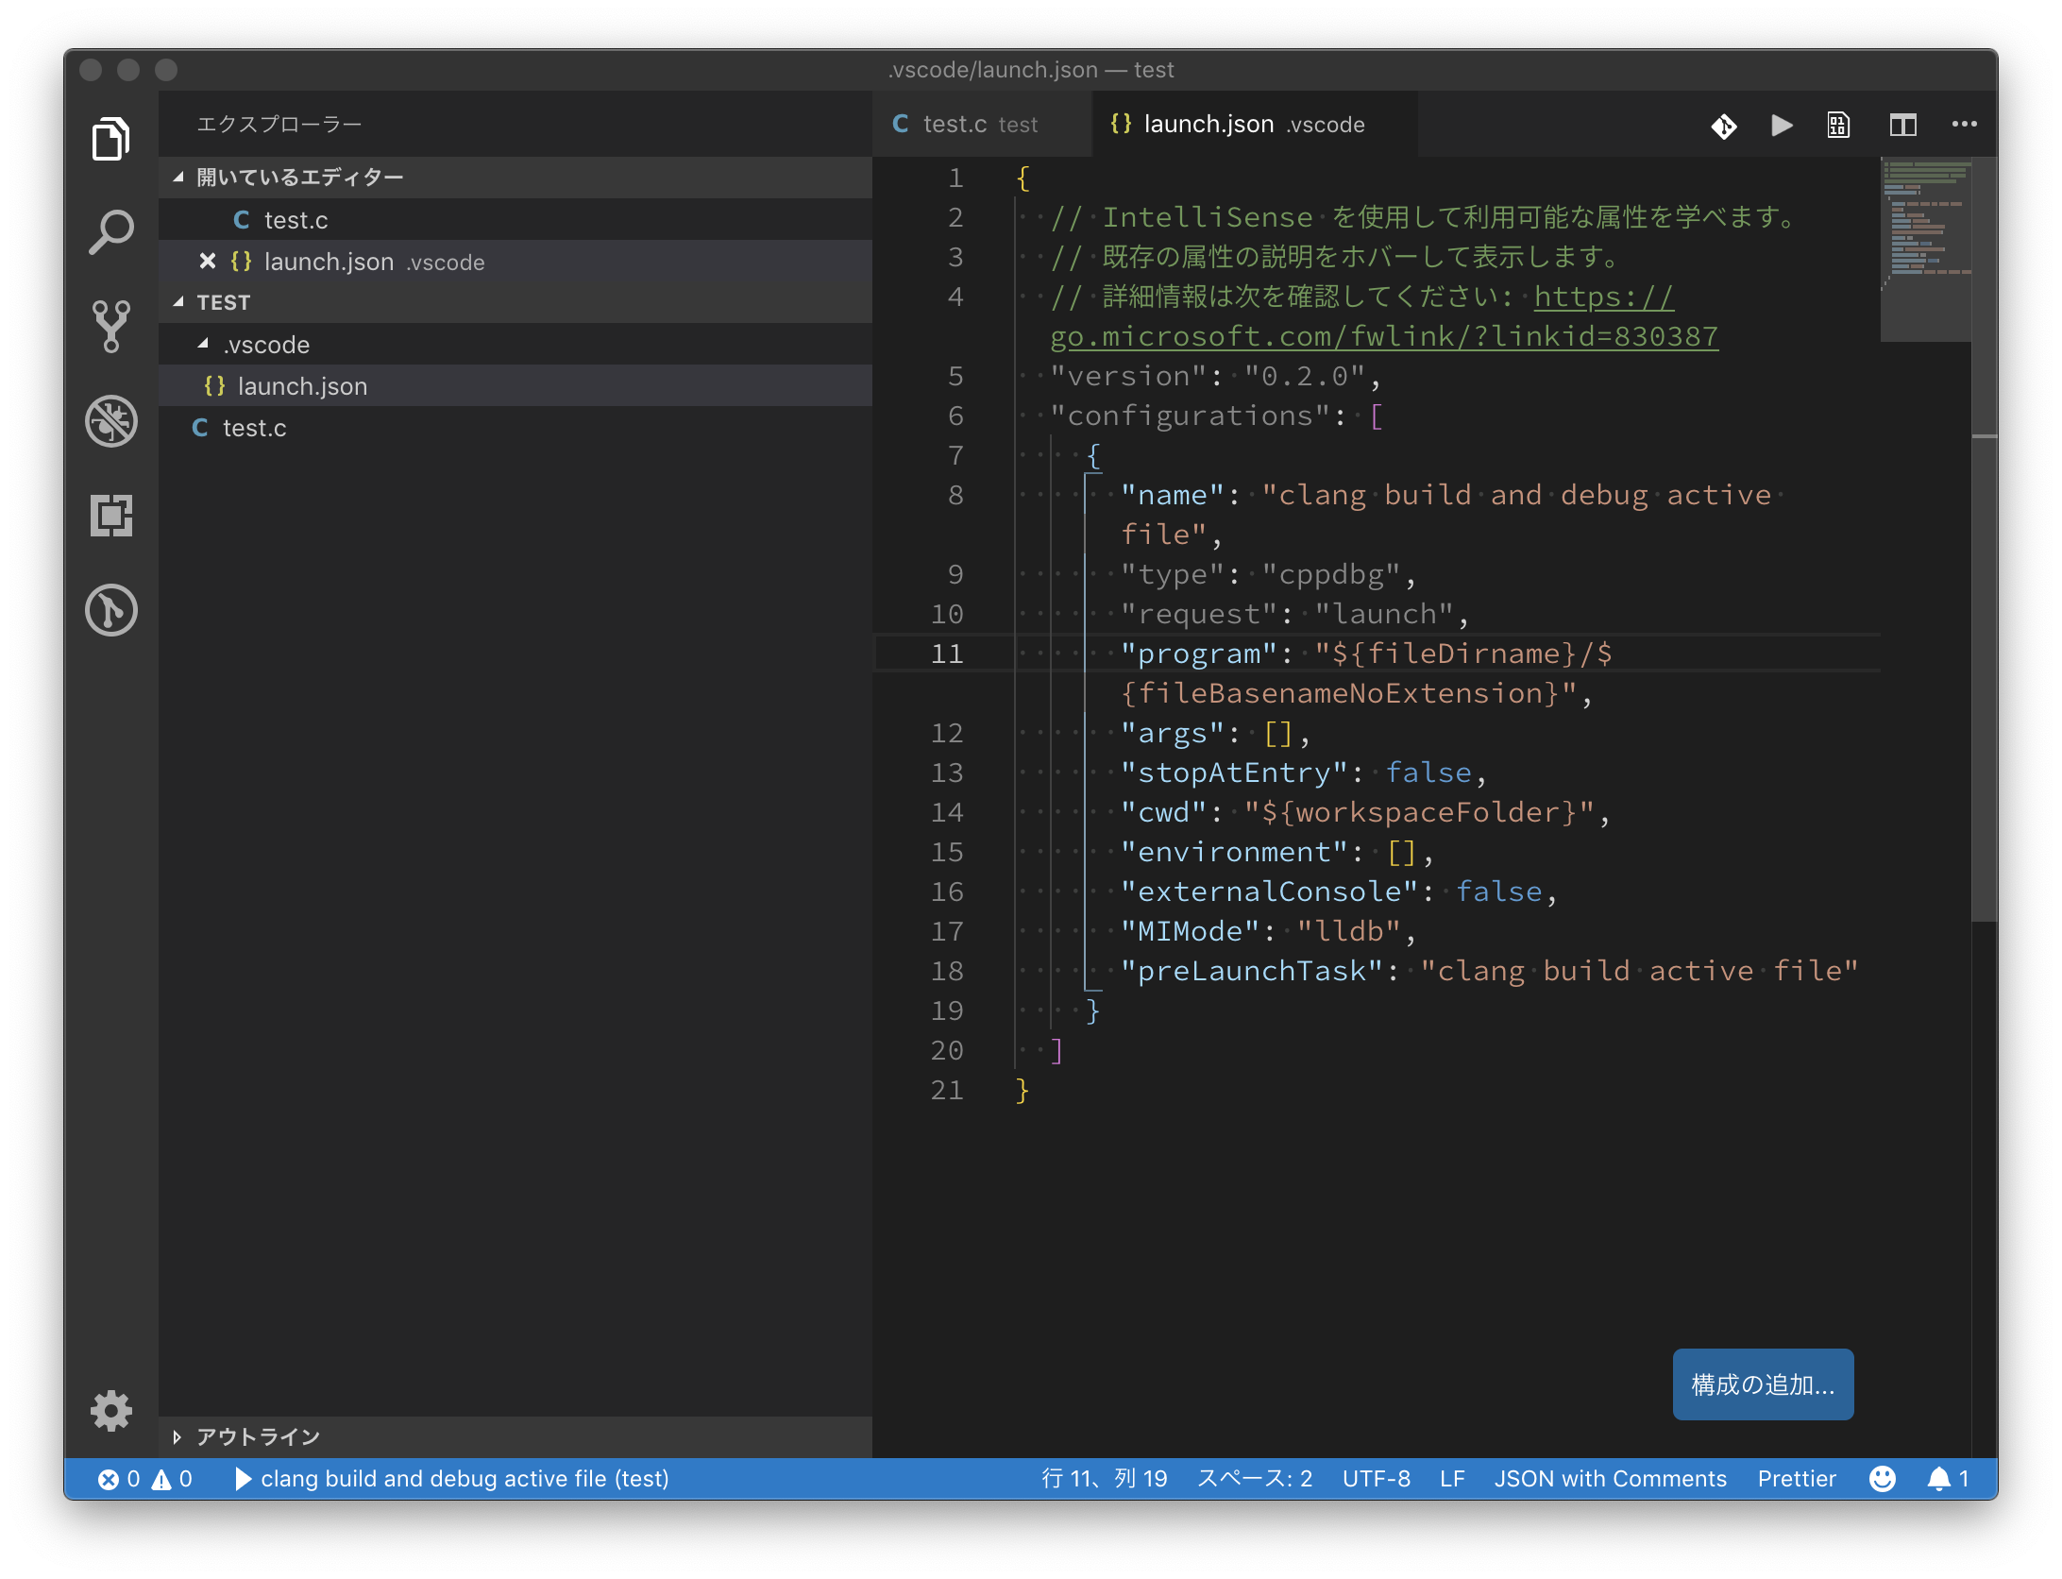Viewport: 2062px width, 1579px height.
Task: Open notifications via the bell icon
Action: [1939, 1478]
